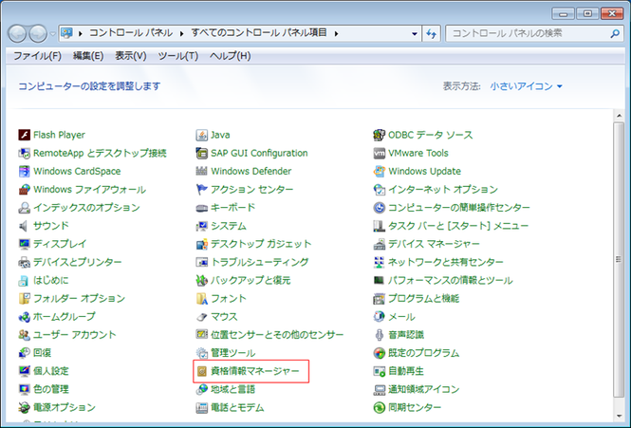Open the Windows ファイアウォール icon
The image size is (631, 428).
click(24, 189)
